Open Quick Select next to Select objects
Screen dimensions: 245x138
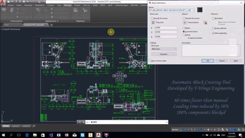(x=205, y=23)
